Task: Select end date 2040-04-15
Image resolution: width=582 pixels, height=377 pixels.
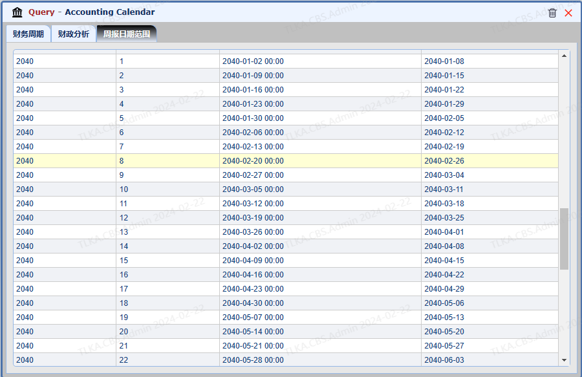Action: point(490,261)
